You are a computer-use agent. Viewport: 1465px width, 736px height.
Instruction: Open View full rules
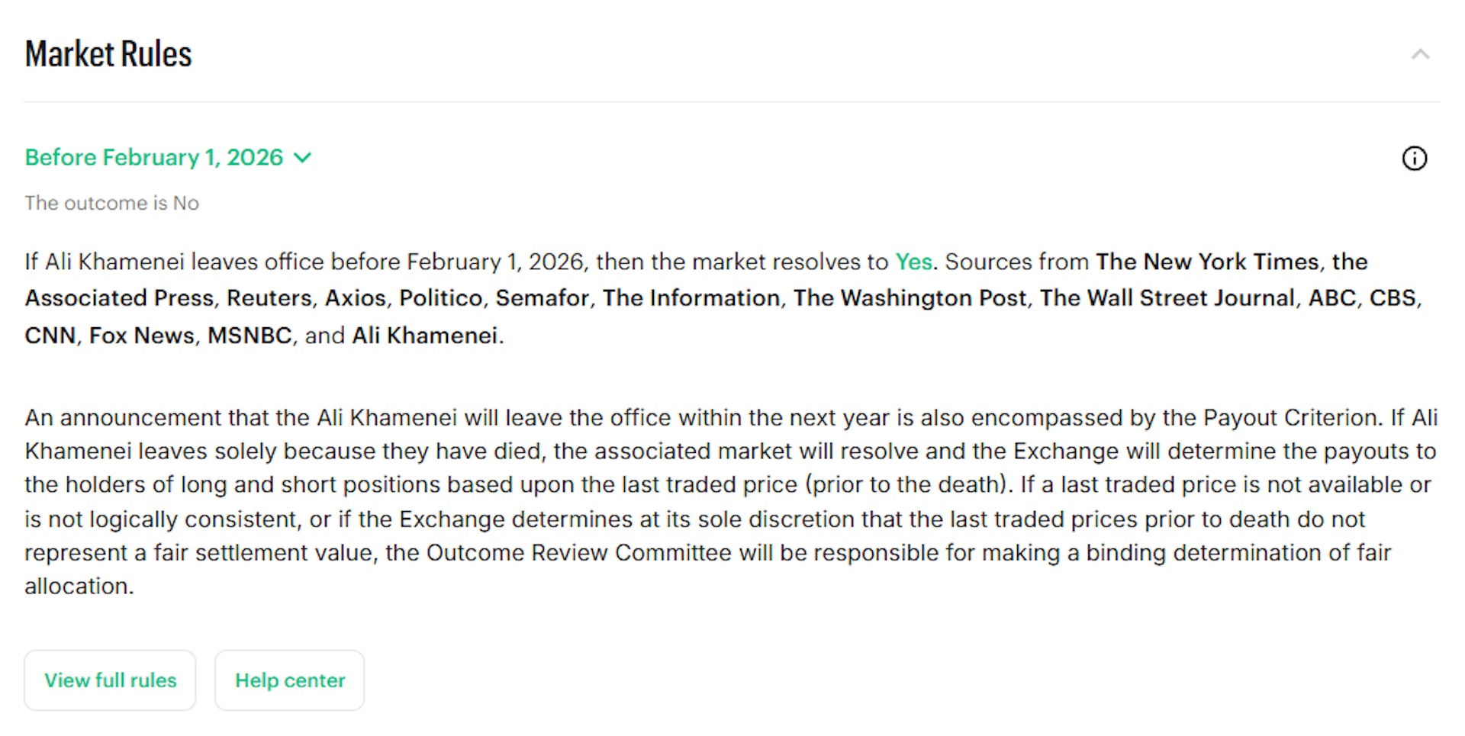(110, 680)
